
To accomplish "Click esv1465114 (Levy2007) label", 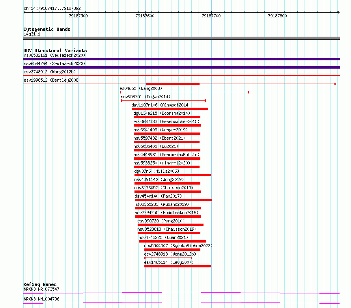I will click(x=169, y=262).
